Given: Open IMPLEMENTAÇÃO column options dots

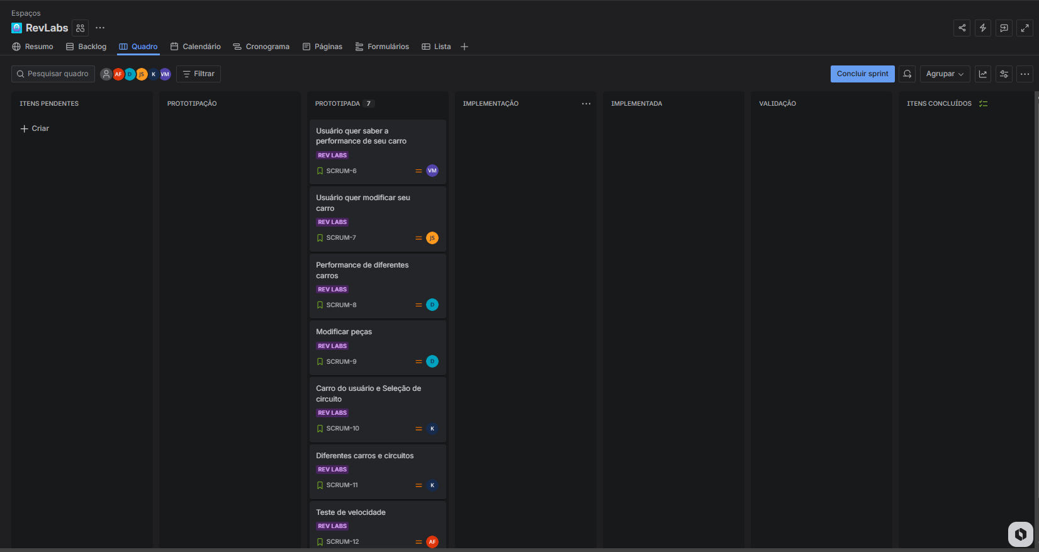Looking at the screenshot, I should click(x=587, y=104).
